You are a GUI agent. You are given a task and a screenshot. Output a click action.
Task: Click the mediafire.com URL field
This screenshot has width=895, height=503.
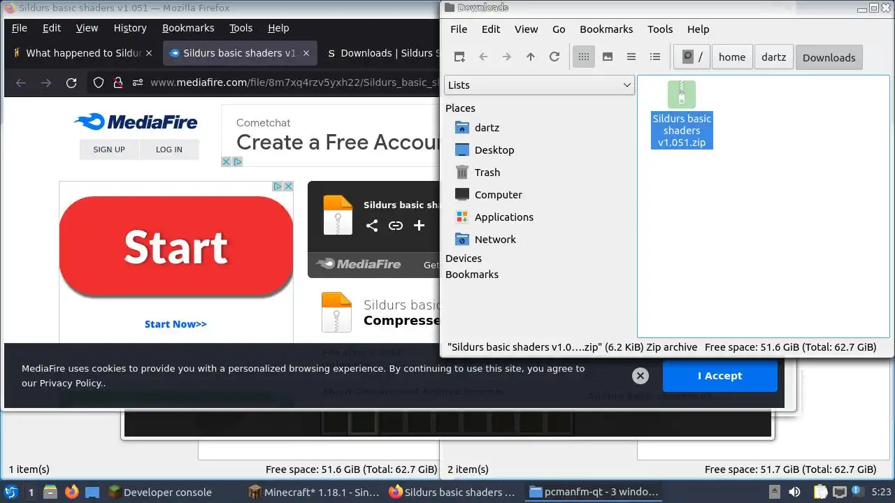pyautogui.click(x=294, y=82)
